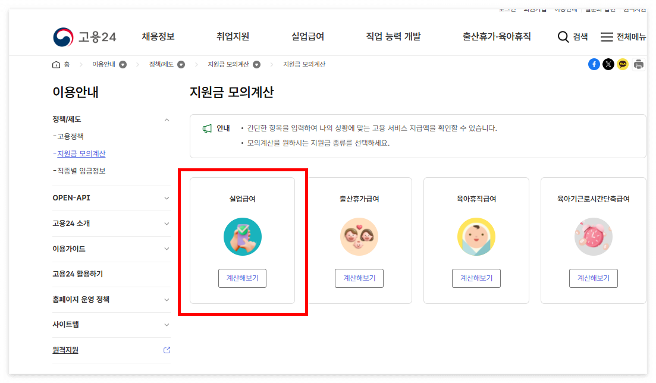
Task: Open the 실업급여 top navigation menu
Action: [308, 36]
